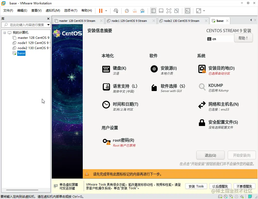Click the CD/DVD drive status bar icon
The height and width of the screenshot is (199, 258).
(x=226, y=196)
